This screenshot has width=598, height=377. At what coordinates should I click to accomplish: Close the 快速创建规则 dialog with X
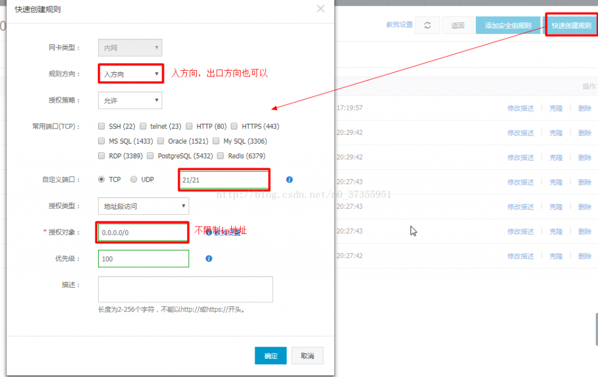pos(320,9)
